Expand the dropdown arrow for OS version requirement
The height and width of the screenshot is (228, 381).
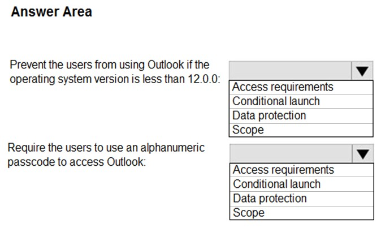362,71
